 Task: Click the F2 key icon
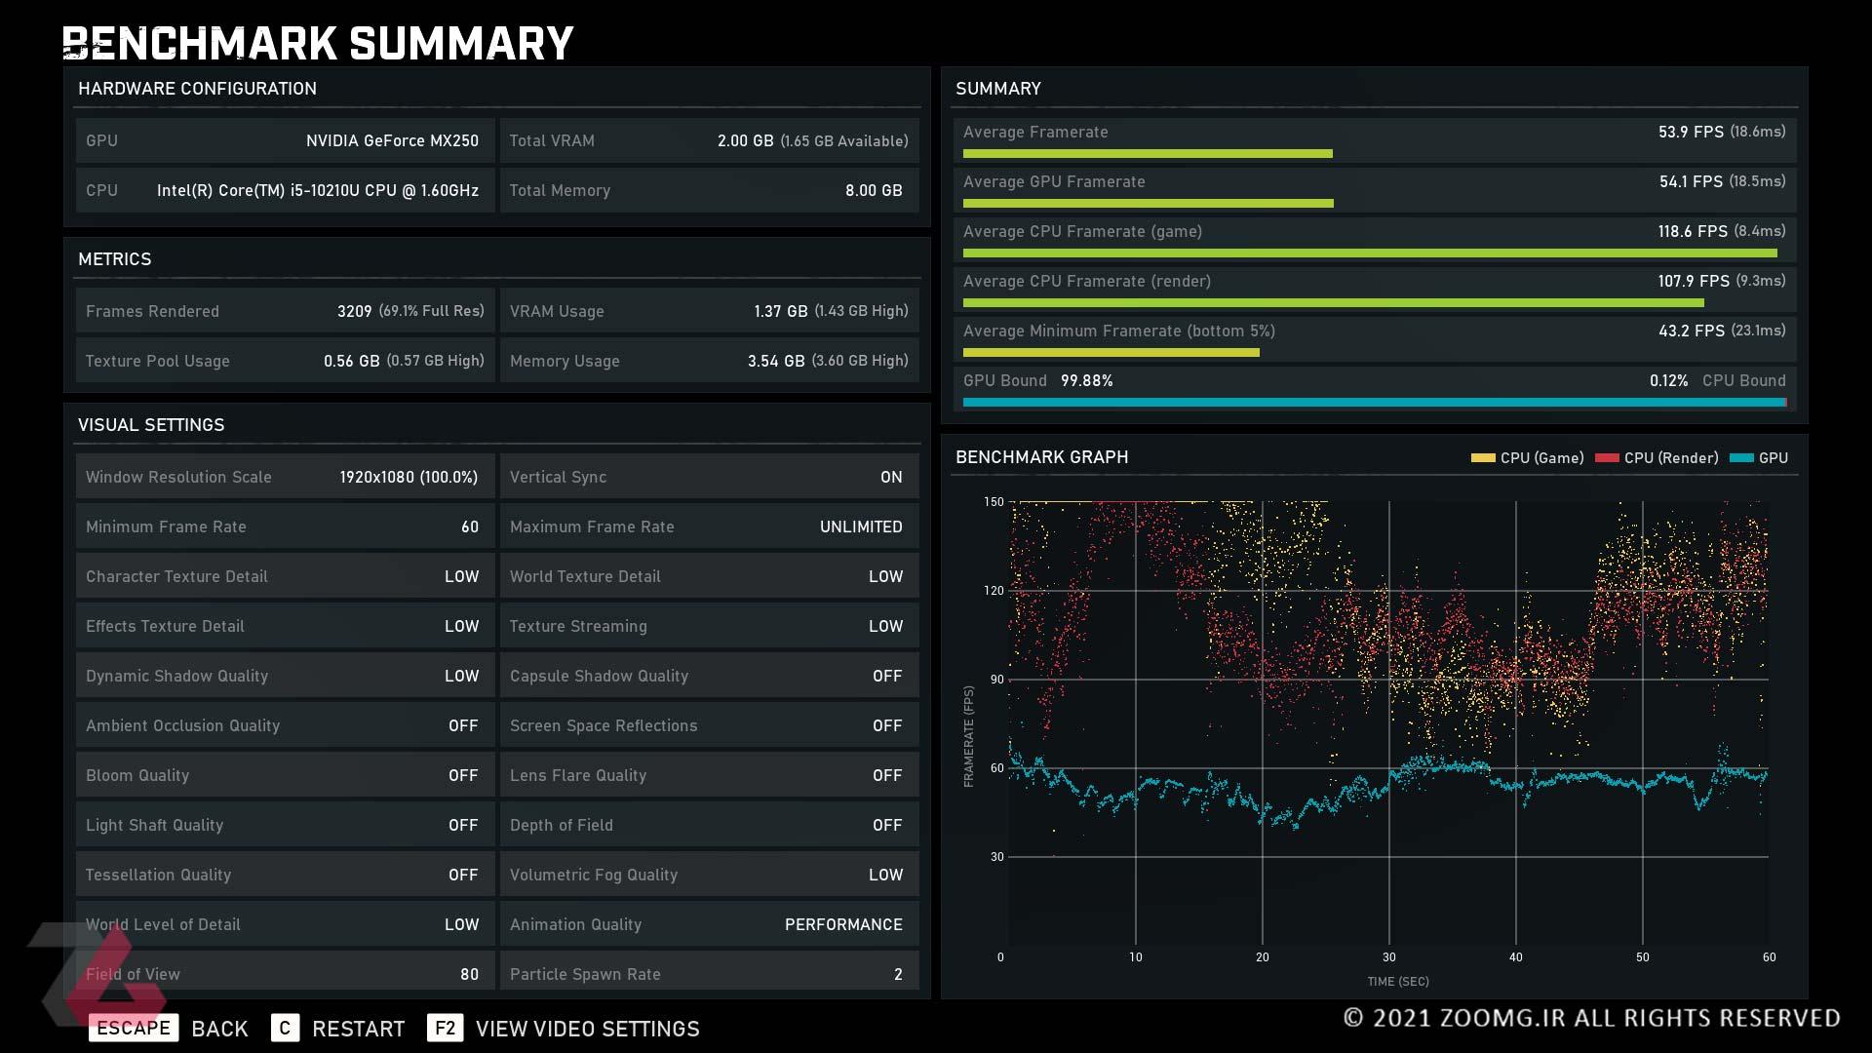tap(445, 1028)
